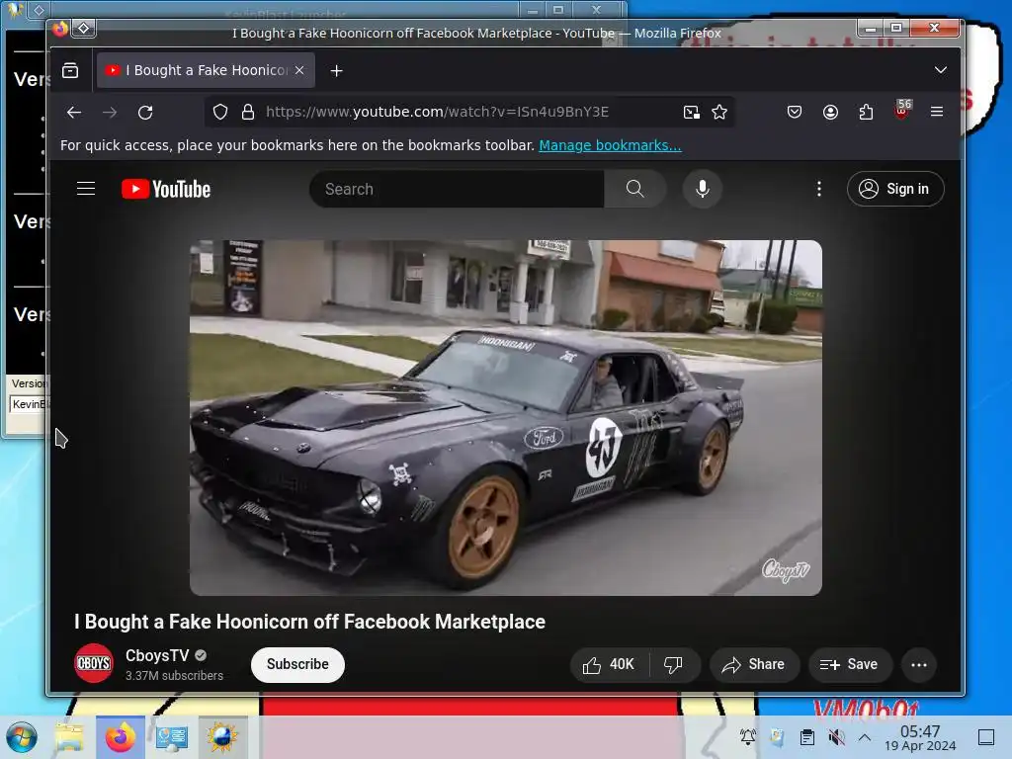This screenshot has height=759, width=1012.
Task: Reload the current YouTube page
Action: pyautogui.click(x=146, y=113)
